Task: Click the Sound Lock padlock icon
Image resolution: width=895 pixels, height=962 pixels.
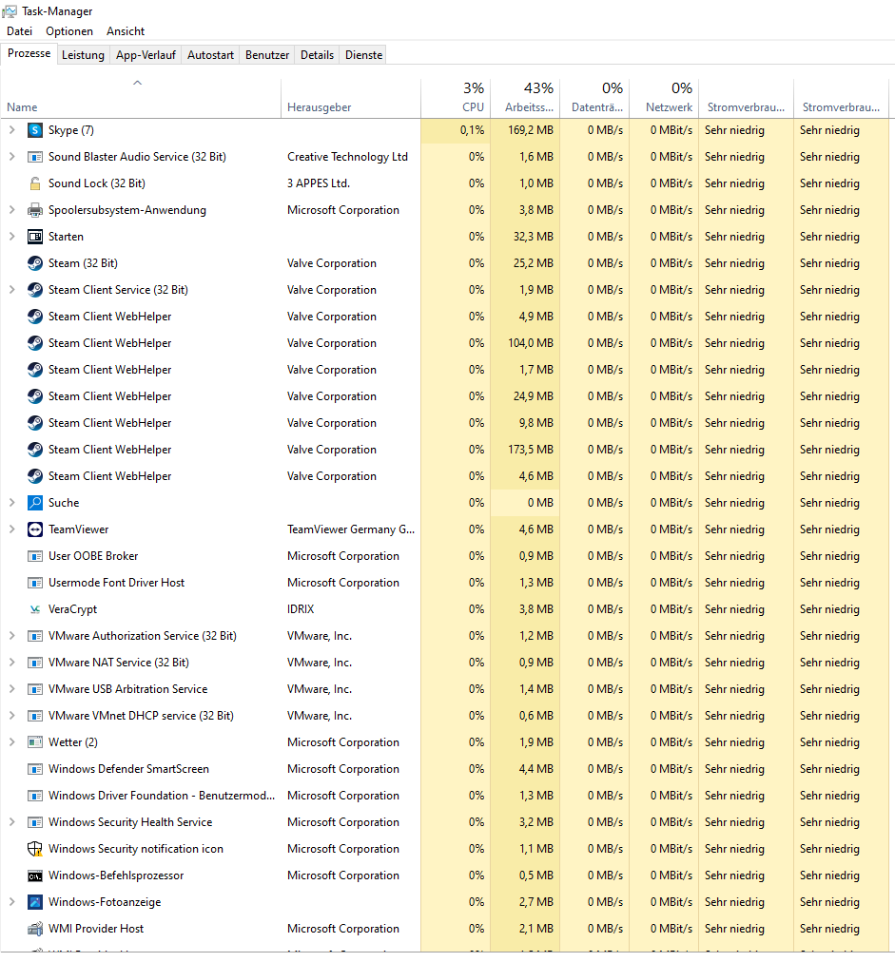Action: click(35, 183)
